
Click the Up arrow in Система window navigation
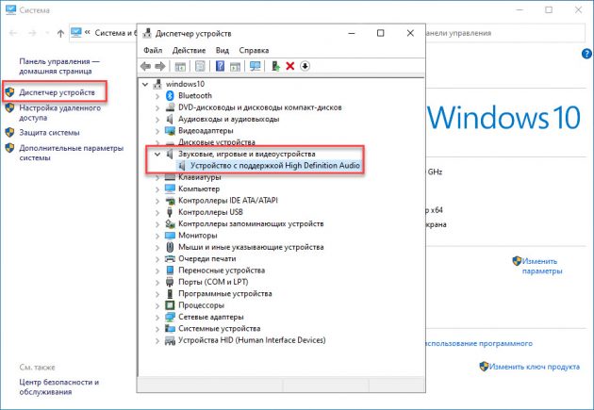[60, 33]
